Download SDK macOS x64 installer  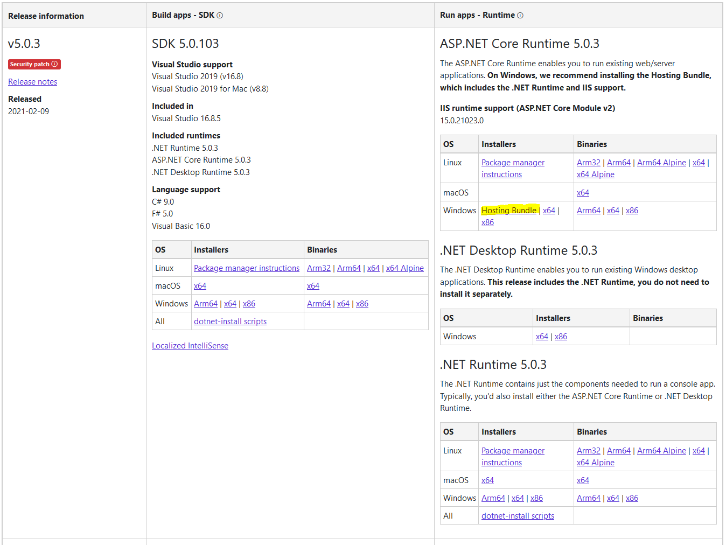(x=200, y=286)
